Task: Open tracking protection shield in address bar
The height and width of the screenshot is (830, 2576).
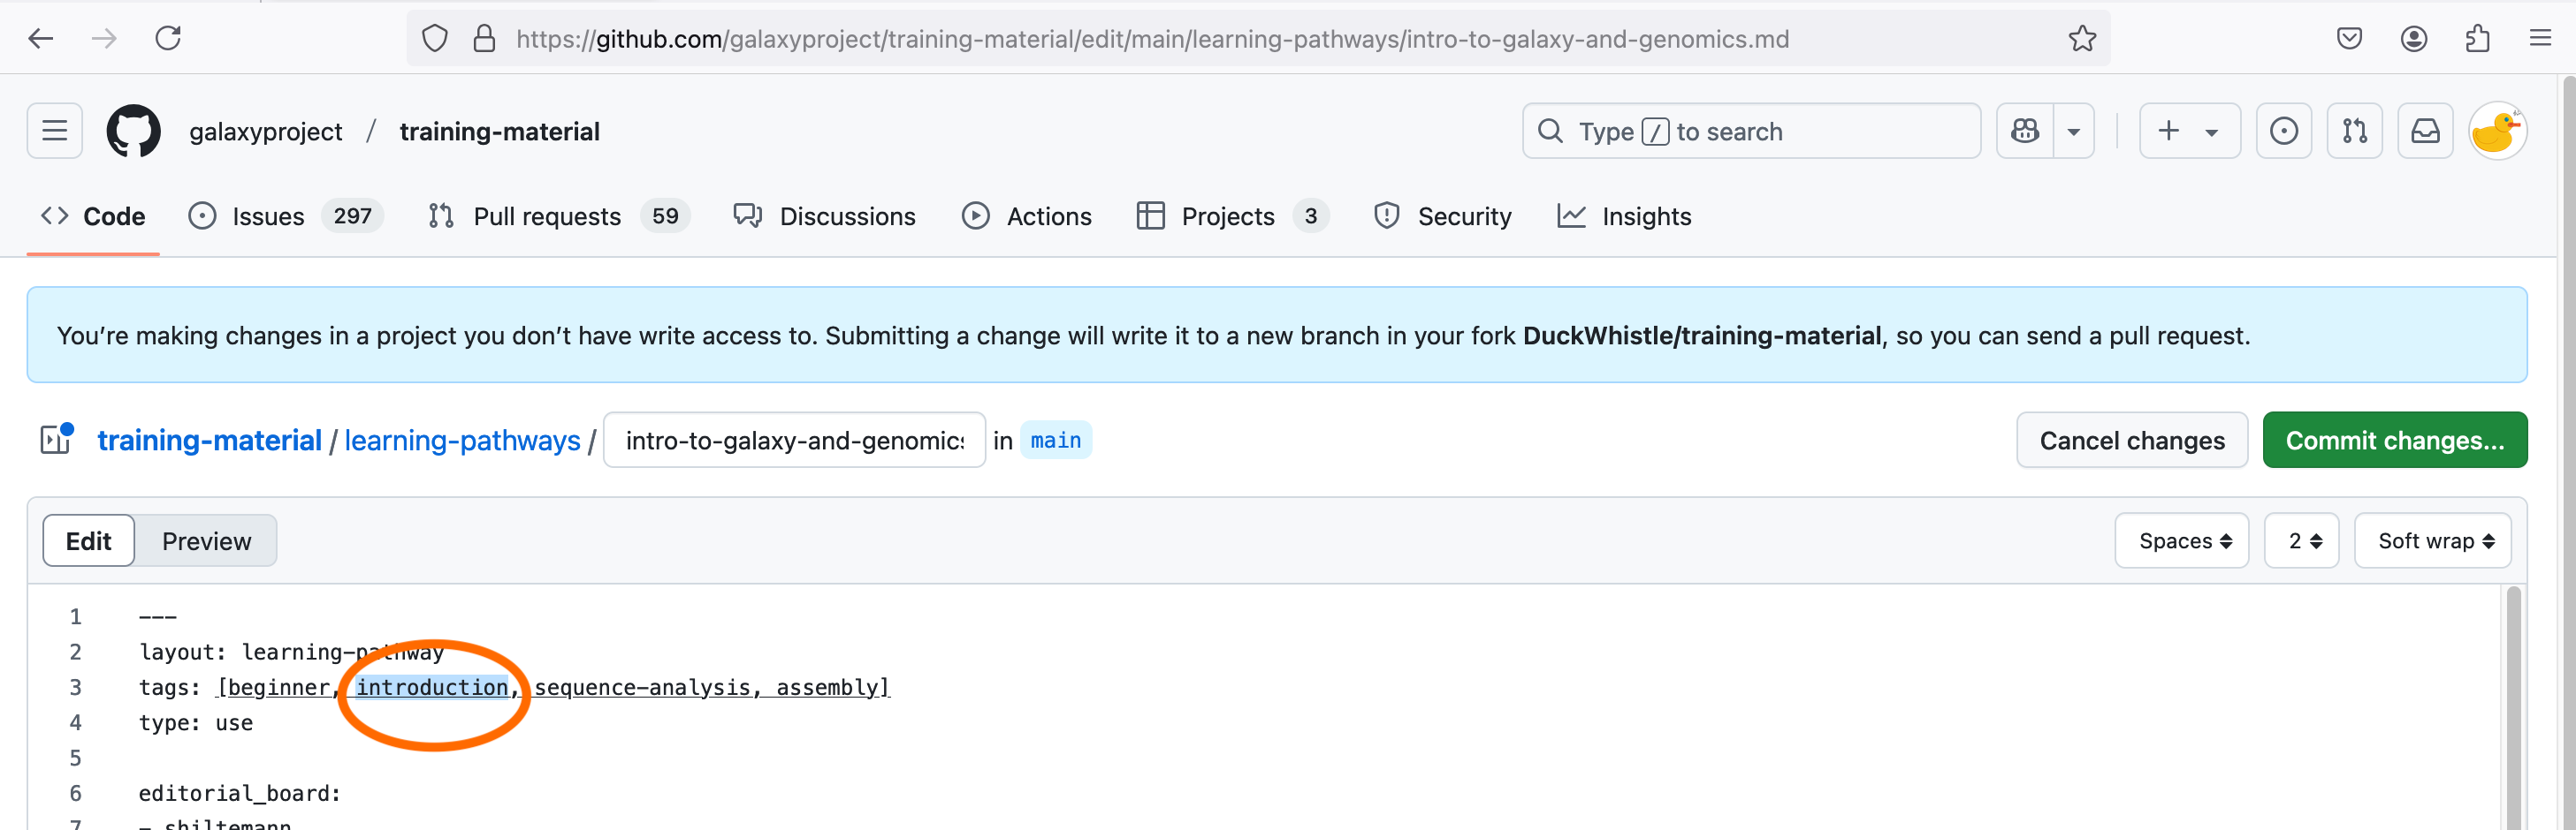Action: pyautogui.click(x=435, y=39)
